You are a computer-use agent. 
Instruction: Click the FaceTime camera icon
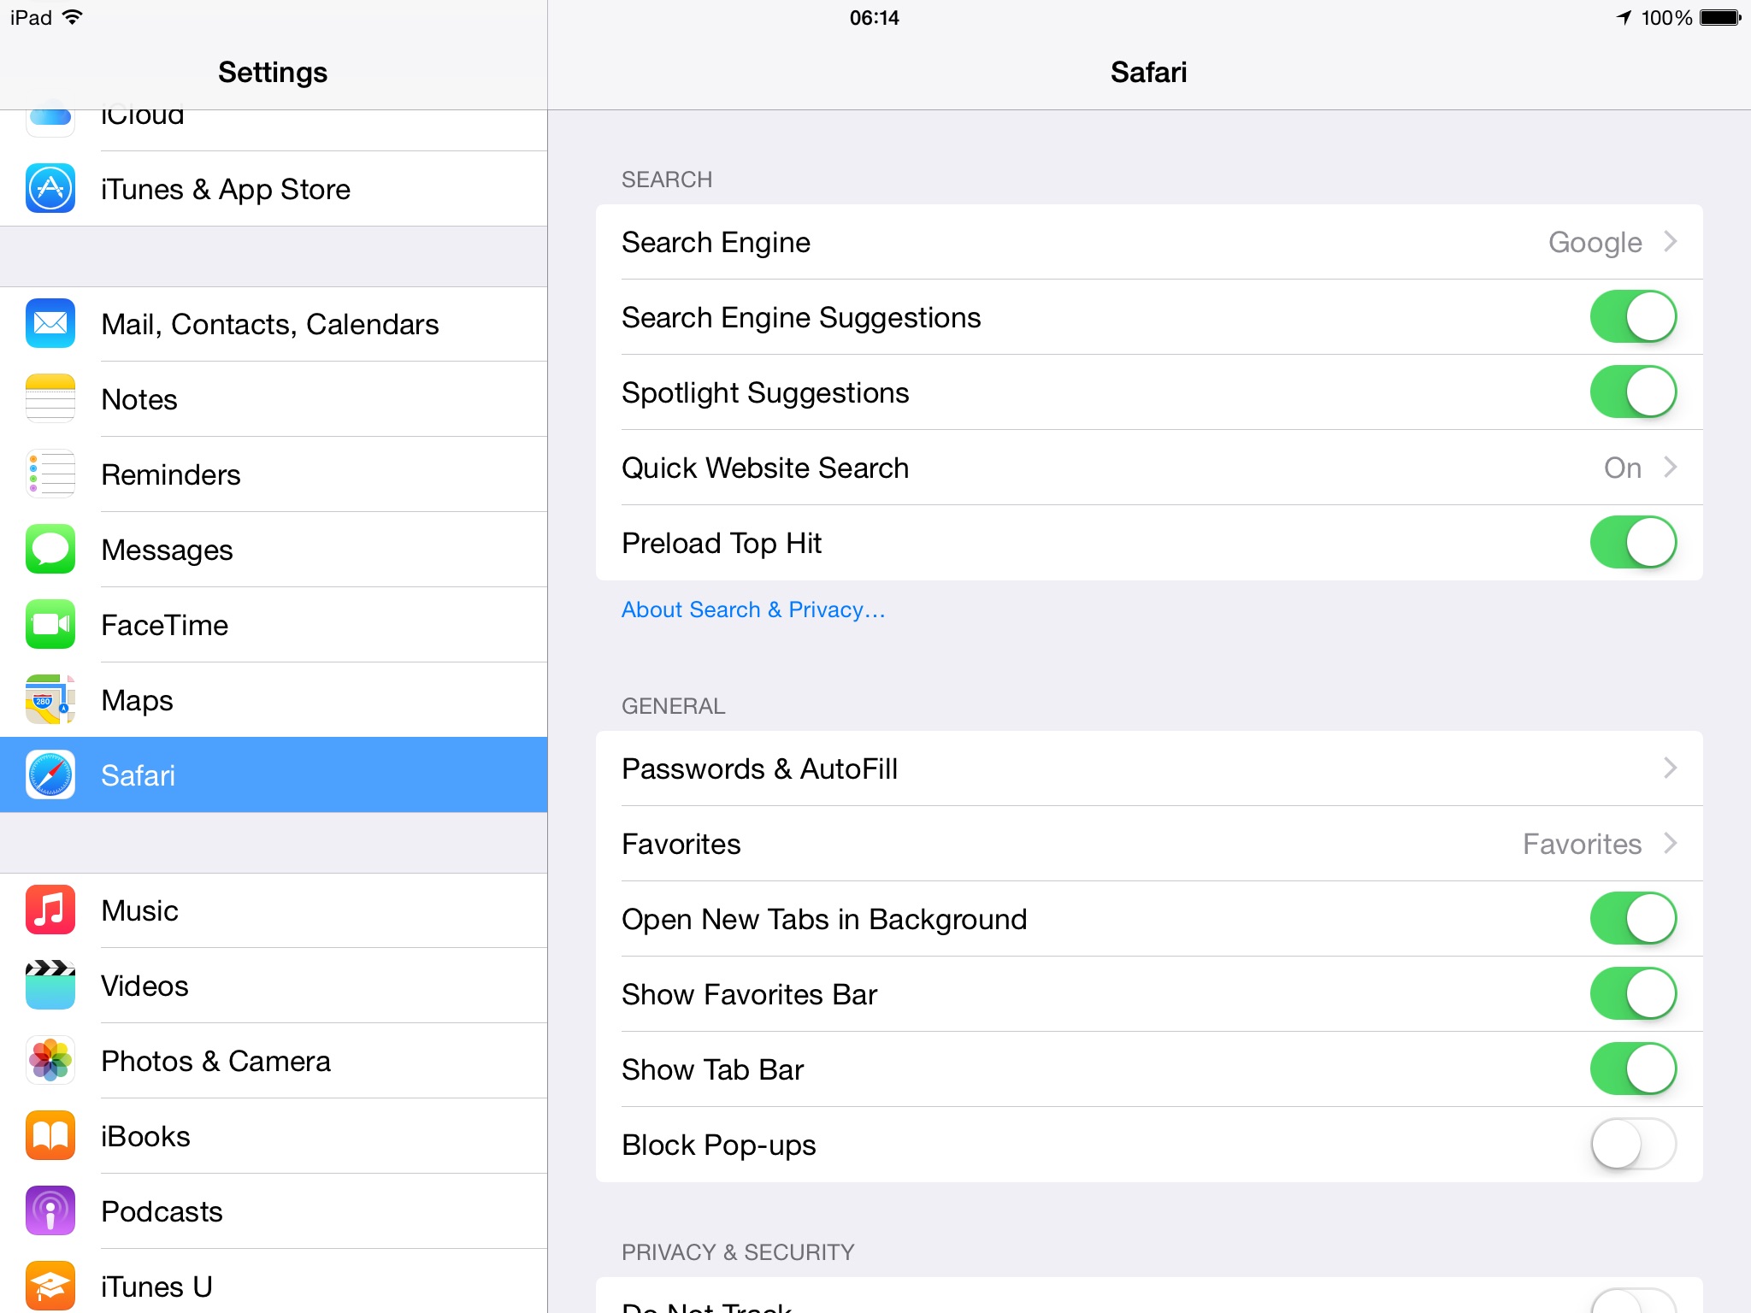[x=50, y=624]
